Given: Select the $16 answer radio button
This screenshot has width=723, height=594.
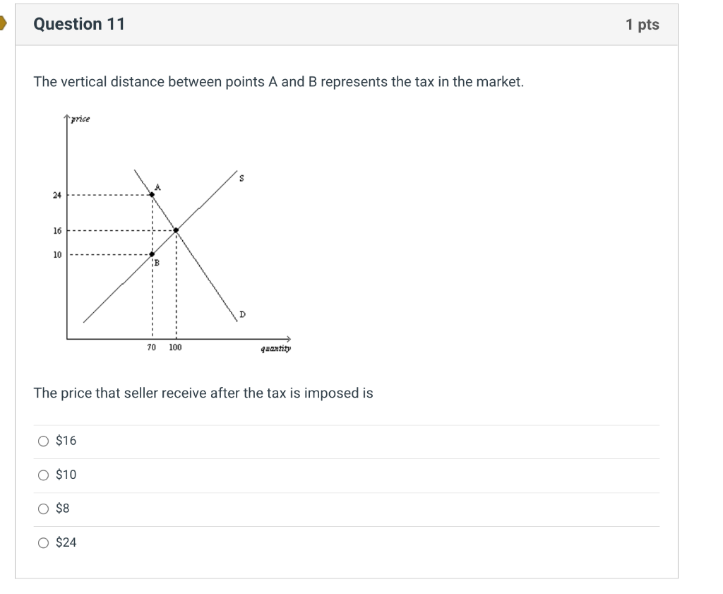Looking at the screenshot, I should coord(44,441).
